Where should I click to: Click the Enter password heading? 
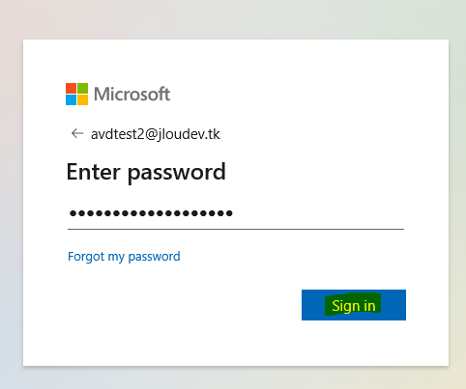click(x=146, y=173)
